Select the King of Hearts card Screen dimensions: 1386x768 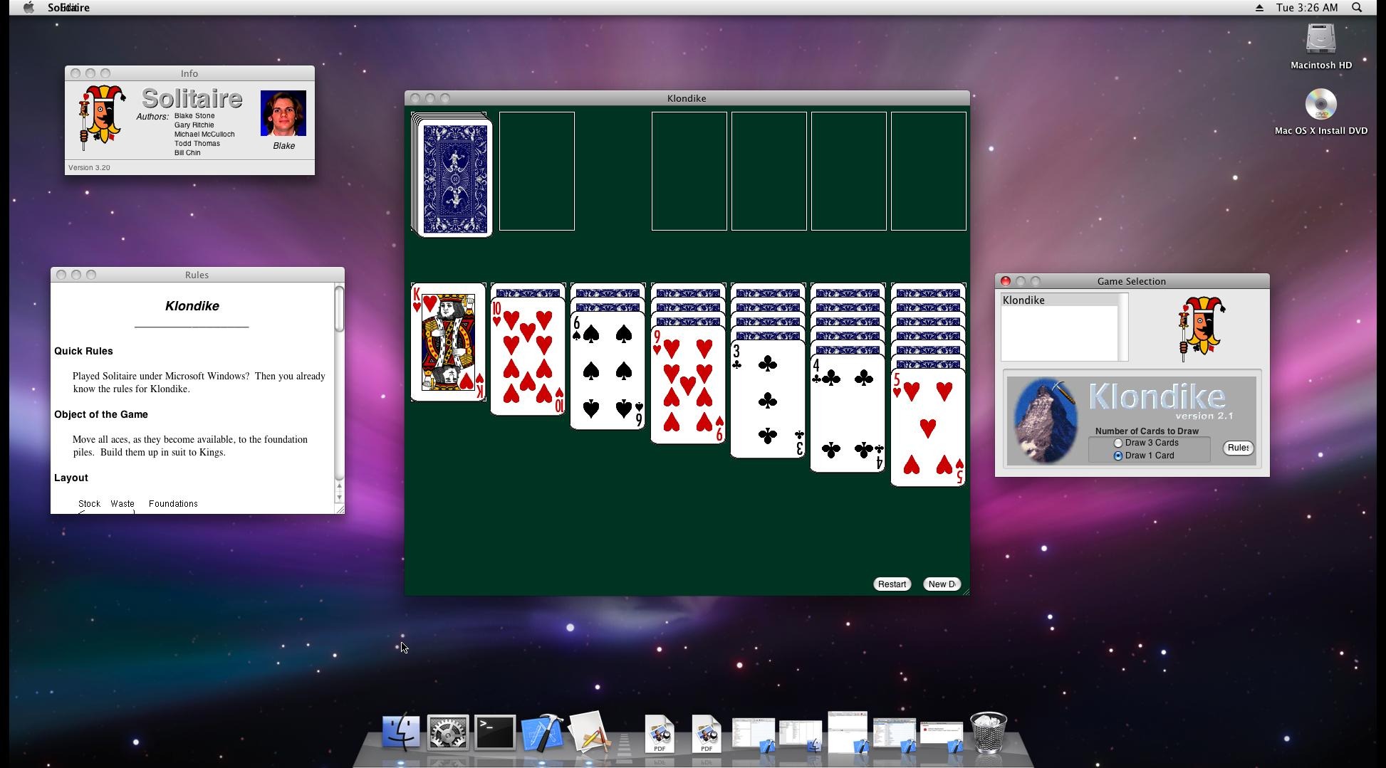pos(448,342)
